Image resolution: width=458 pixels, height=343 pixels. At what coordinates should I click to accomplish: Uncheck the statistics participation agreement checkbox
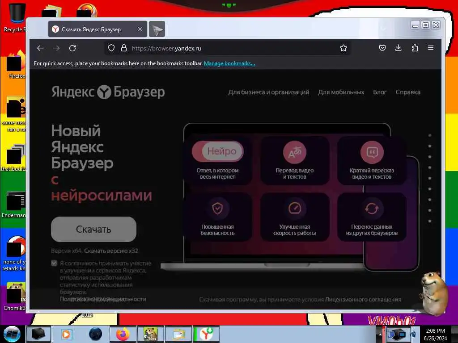coord(54,263)
